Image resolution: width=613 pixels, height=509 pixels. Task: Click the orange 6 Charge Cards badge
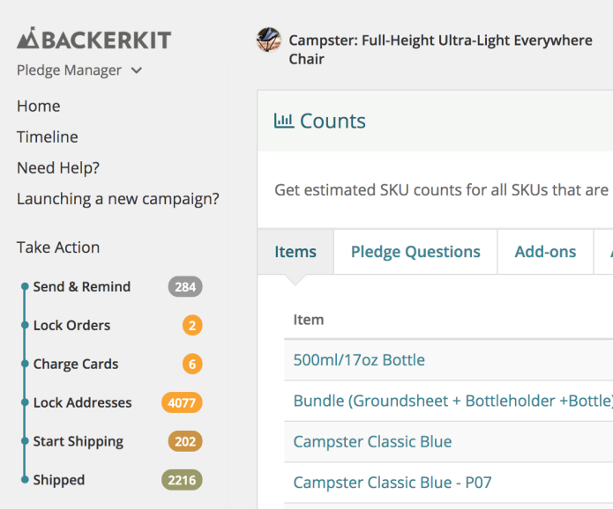(x=192, y=364)
